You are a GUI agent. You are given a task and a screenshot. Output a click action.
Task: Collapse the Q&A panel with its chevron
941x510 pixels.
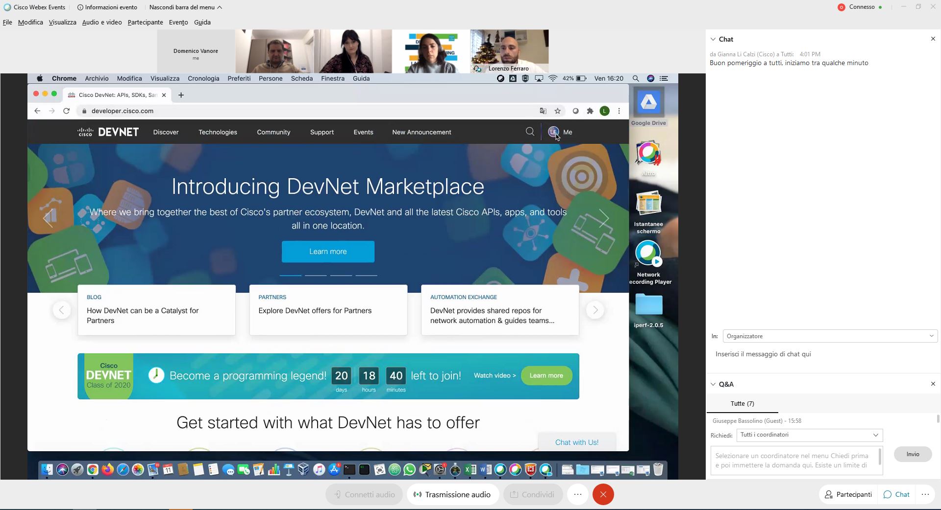point(713,384)
